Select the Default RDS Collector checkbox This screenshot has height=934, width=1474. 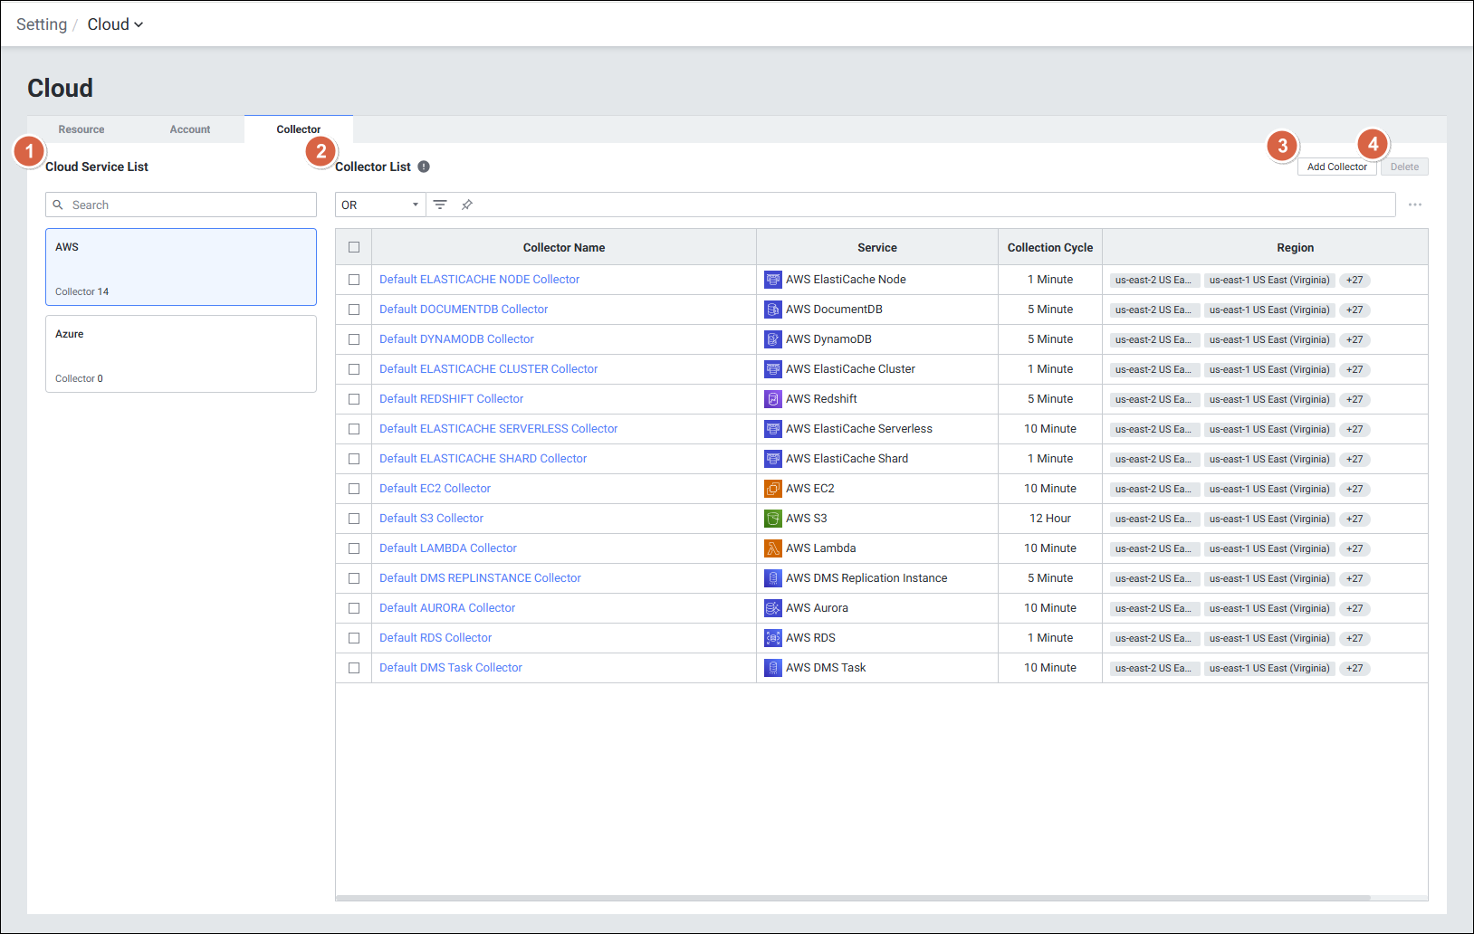[x=354, y=638]
